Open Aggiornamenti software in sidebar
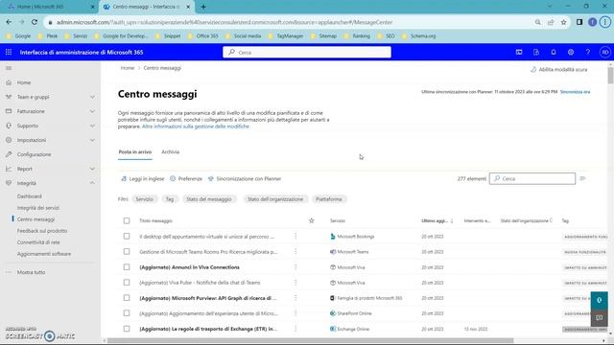 point(44,254)
